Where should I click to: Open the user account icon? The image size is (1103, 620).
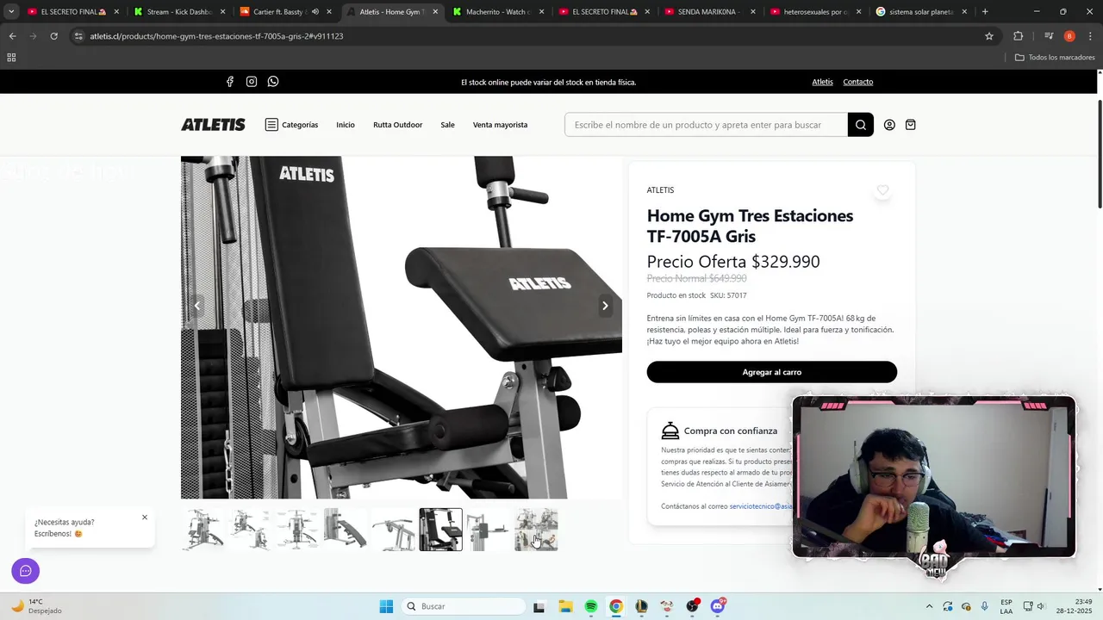(889, 125)
